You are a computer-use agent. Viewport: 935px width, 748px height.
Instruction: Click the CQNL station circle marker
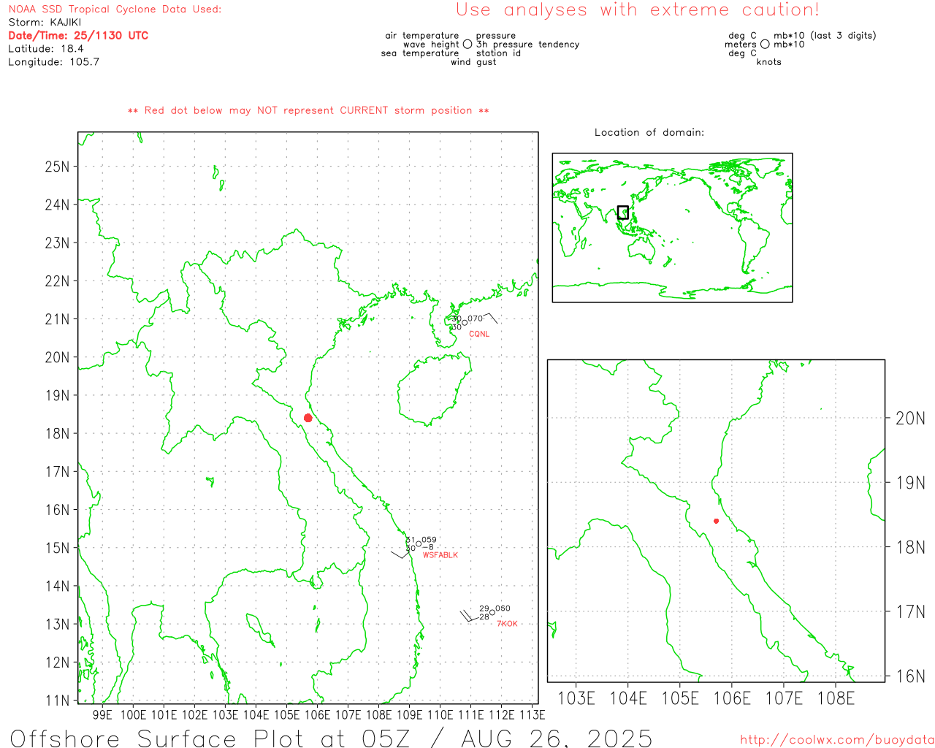[x=465, y=323]
